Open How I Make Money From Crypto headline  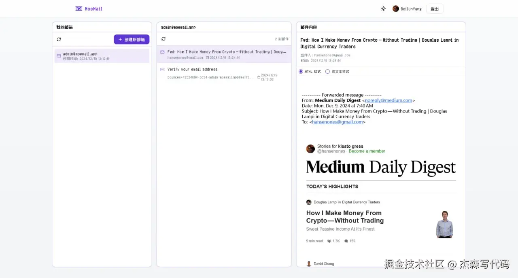pos(345,216)
